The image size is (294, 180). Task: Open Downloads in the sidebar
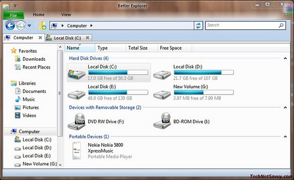coord(34,59)
